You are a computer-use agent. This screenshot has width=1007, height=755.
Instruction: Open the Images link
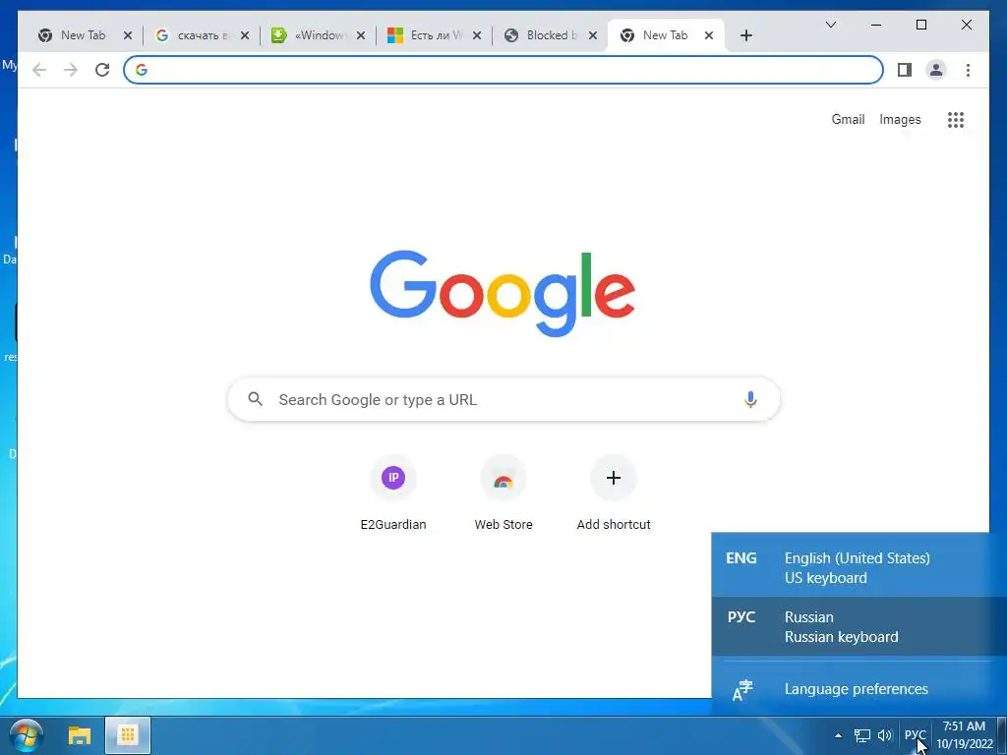[900, 119]
